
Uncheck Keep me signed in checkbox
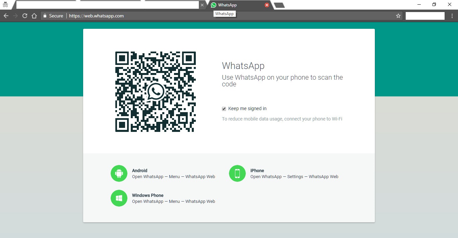pos(224,109)
